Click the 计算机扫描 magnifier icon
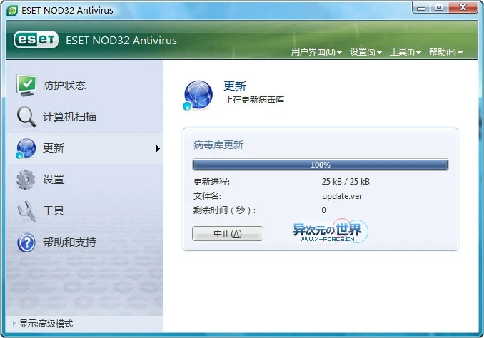This screenshot has width=484, height=338. tap(26, 116)
